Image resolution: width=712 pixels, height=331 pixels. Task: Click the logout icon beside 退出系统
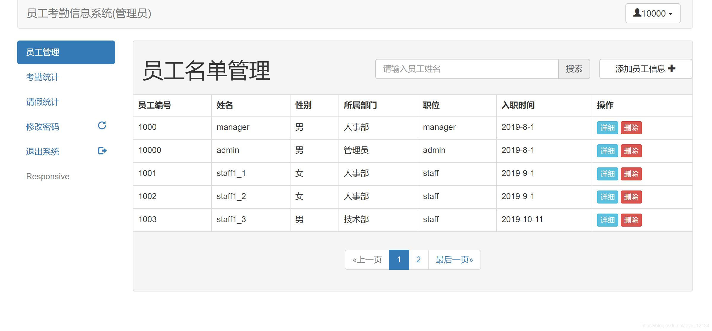coord(102,151)
